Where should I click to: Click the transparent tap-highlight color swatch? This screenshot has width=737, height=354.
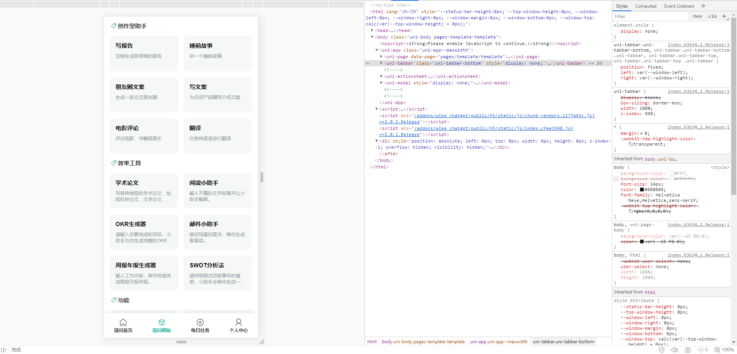(631, 144)
